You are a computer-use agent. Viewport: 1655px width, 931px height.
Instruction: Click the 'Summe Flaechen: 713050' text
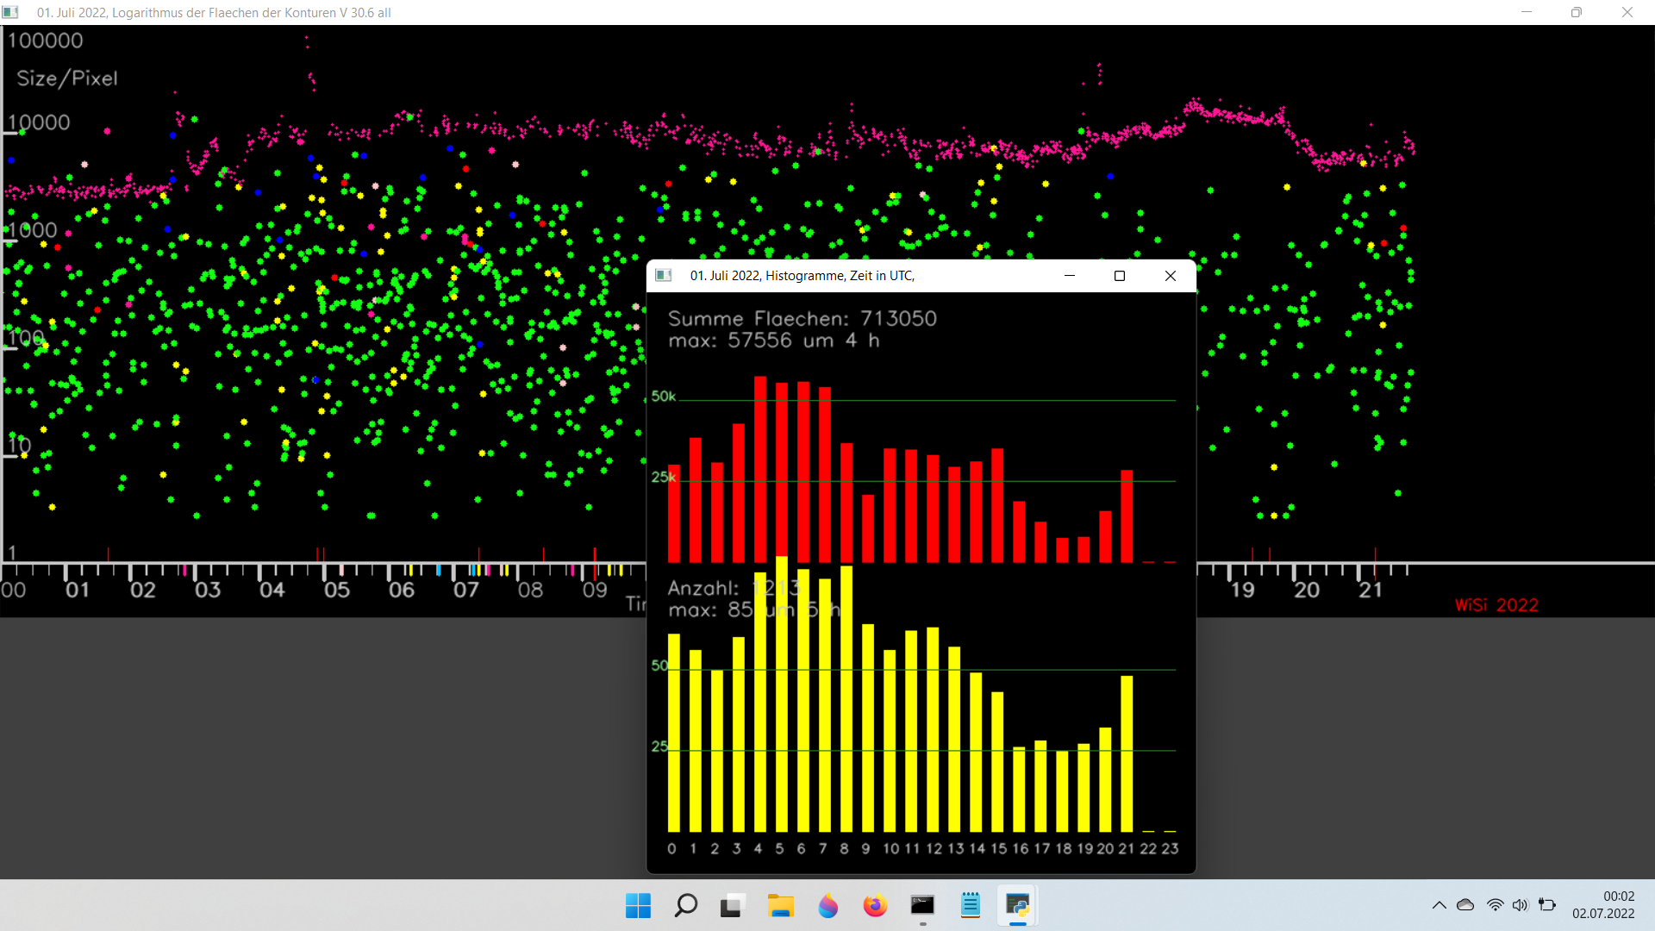point(803,319)
